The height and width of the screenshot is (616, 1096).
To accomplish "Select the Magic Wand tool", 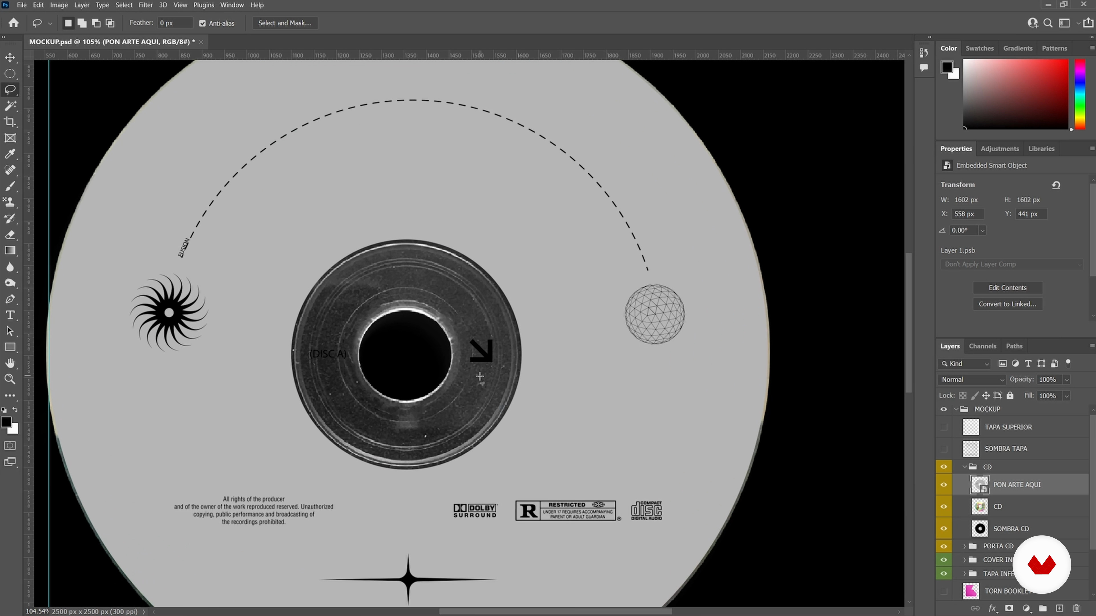I will tap(10, 106).
